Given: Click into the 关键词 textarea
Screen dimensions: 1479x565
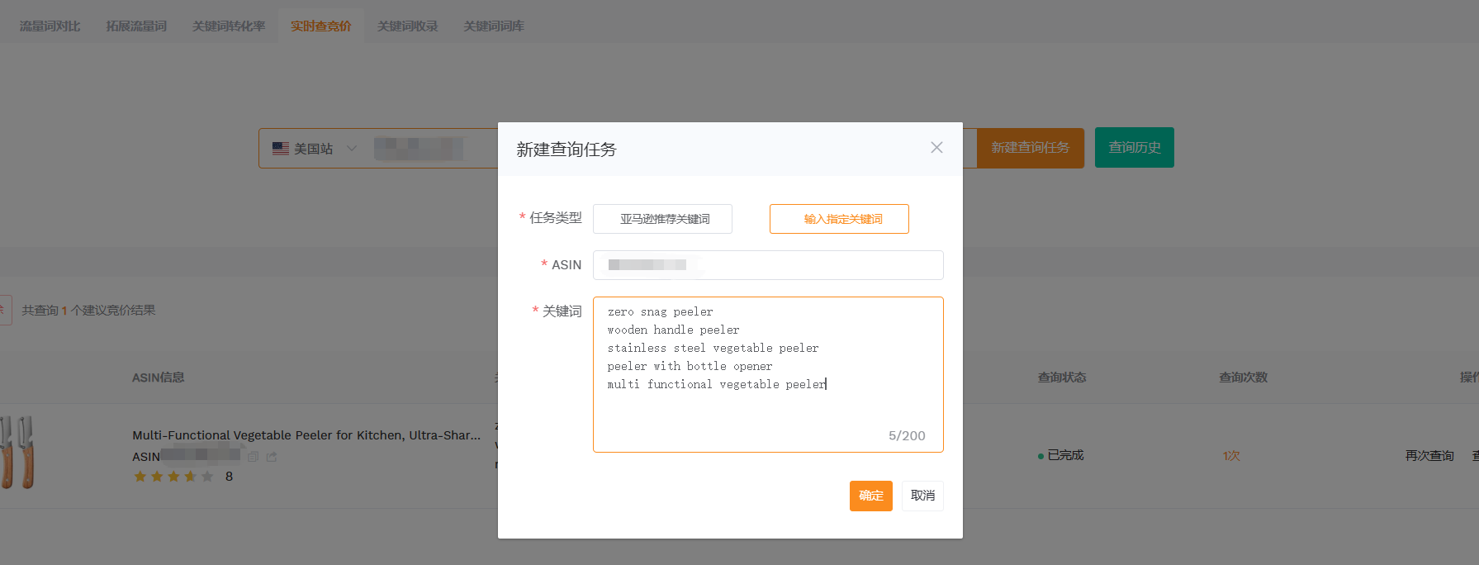Looking at the screenshot, I should 768,413.
